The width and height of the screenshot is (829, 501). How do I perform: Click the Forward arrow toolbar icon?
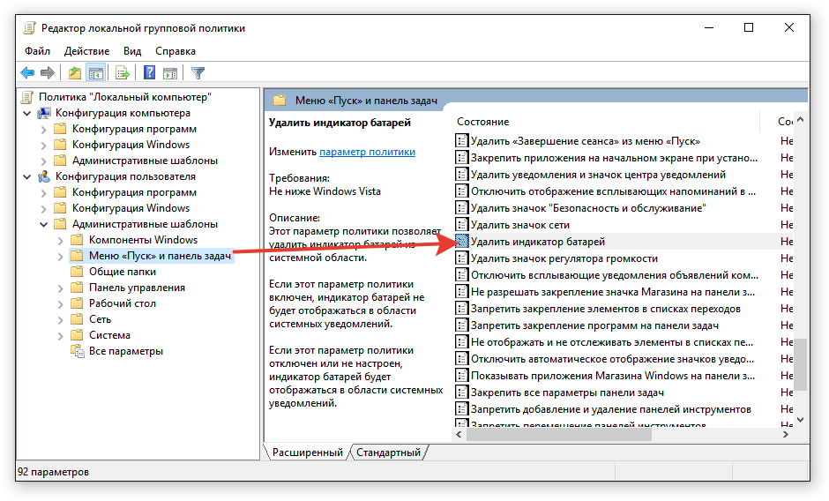click(x=48, y=72)
